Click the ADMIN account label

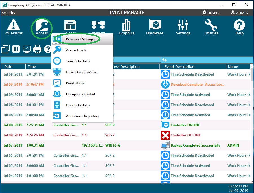[242, 13]
